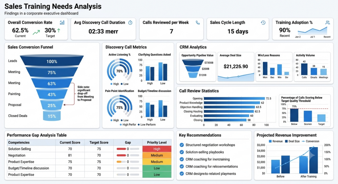Select the 25% Proposal funnel segment
Image resolution: width=338 pixels, height=184 pixels.
[52, 105]
